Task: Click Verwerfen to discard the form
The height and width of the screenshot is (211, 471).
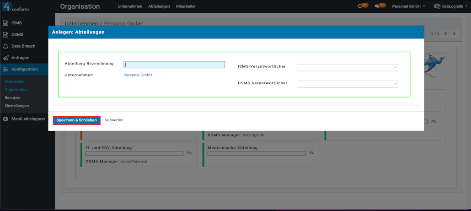Action: tap(114, 120)
